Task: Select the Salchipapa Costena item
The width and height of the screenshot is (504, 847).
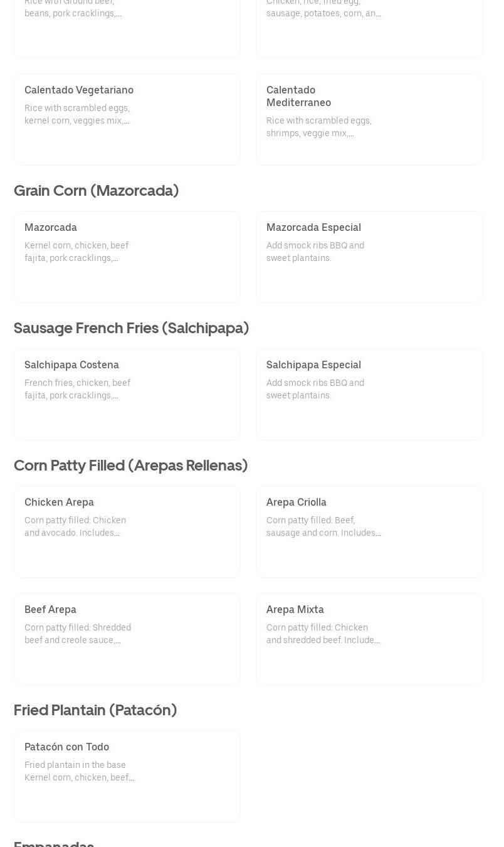Action: pyautogui.click(x=127, y=394)
